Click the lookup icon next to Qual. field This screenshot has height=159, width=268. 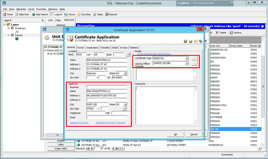[x=128, y=54]
